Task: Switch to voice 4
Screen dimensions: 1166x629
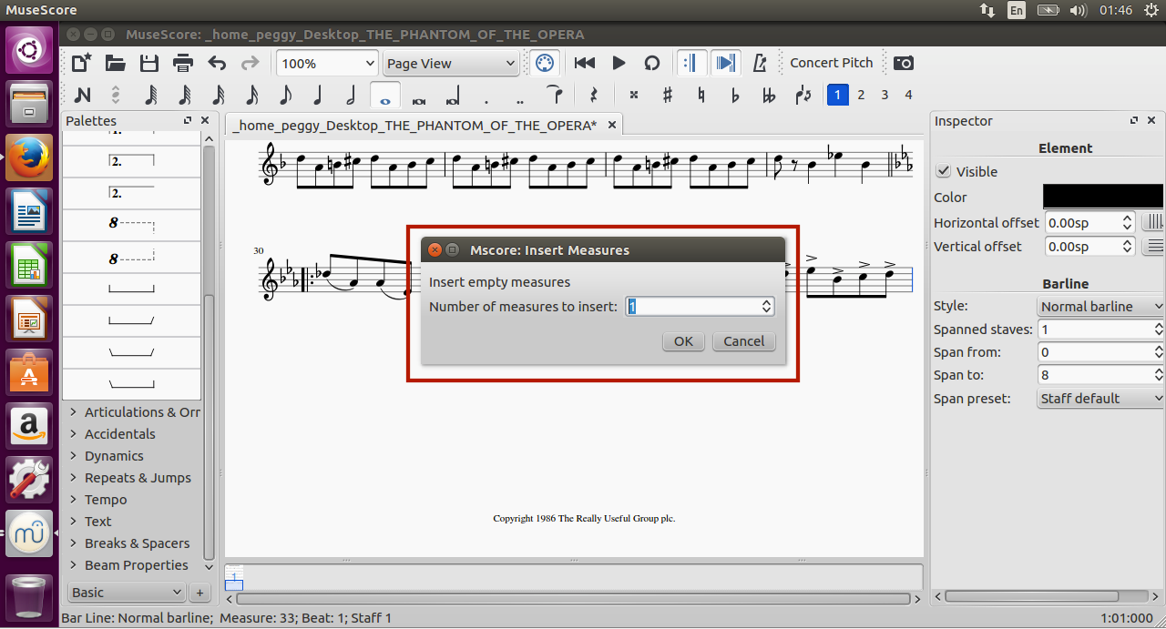Action: [908, 95]
